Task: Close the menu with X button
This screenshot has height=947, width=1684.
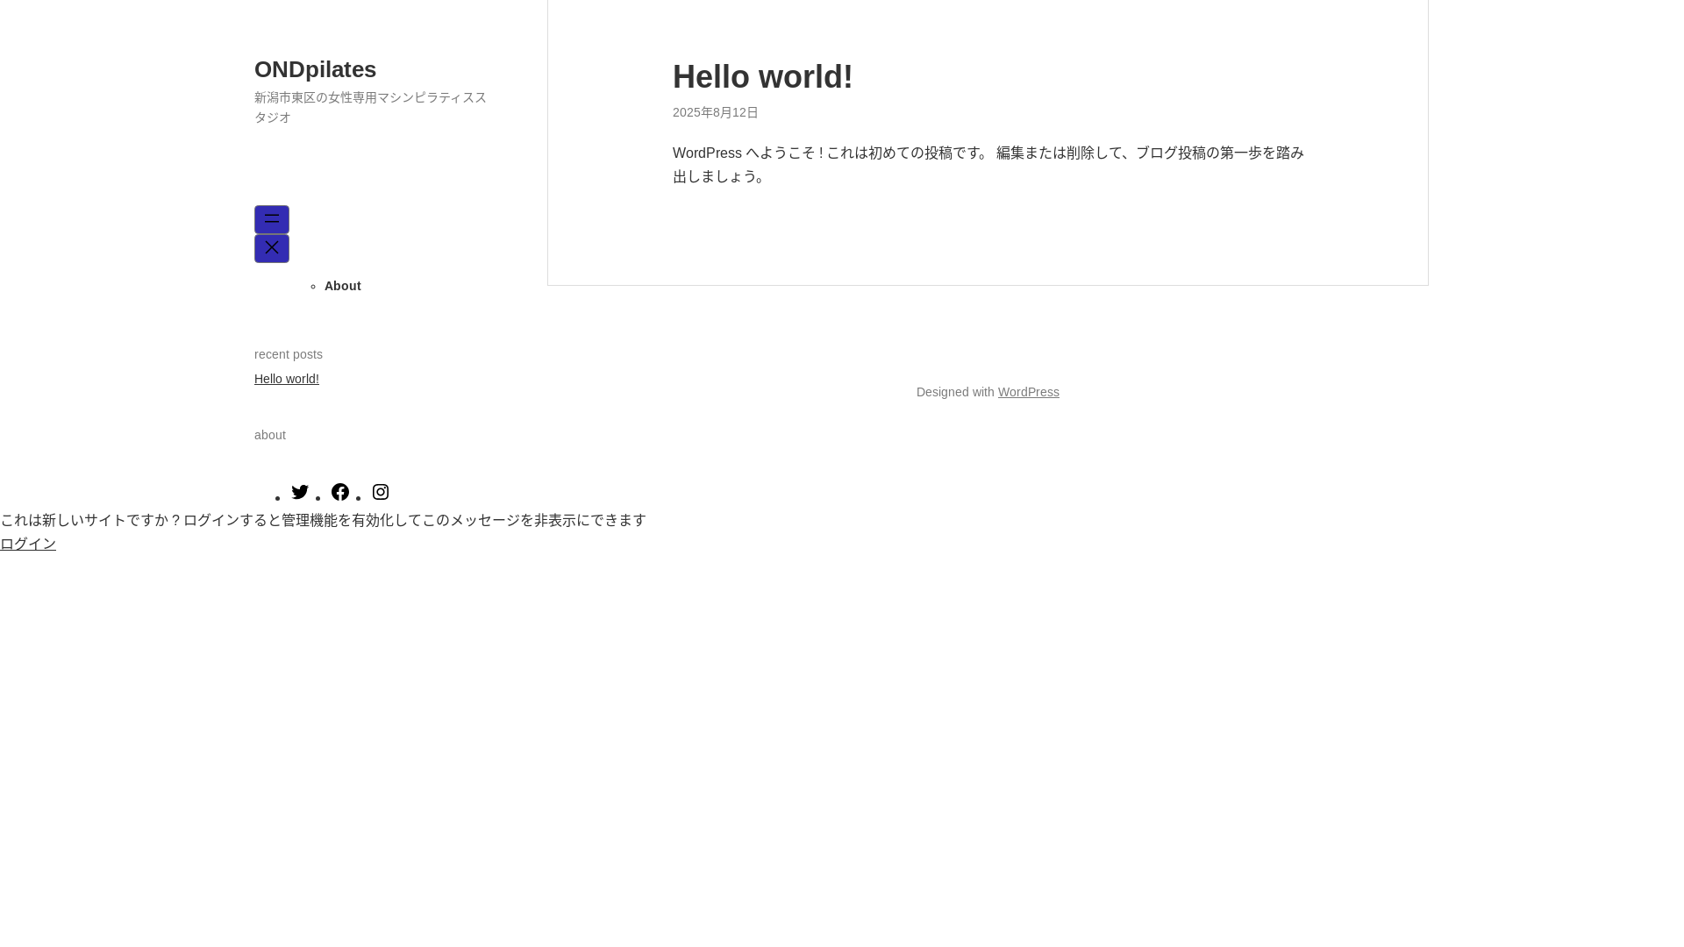Action: click(x=272, y=248)
